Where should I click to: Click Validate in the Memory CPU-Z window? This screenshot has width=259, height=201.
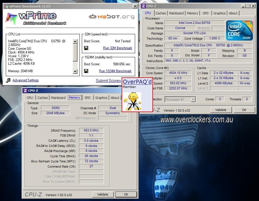103,195
